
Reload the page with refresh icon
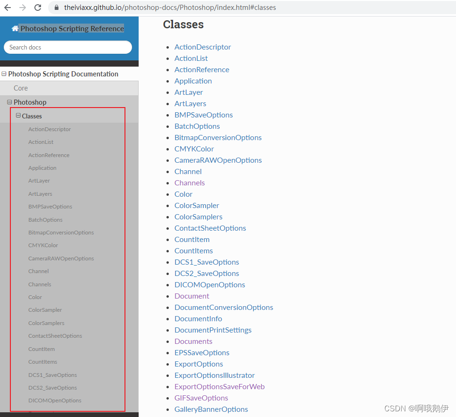38,8
